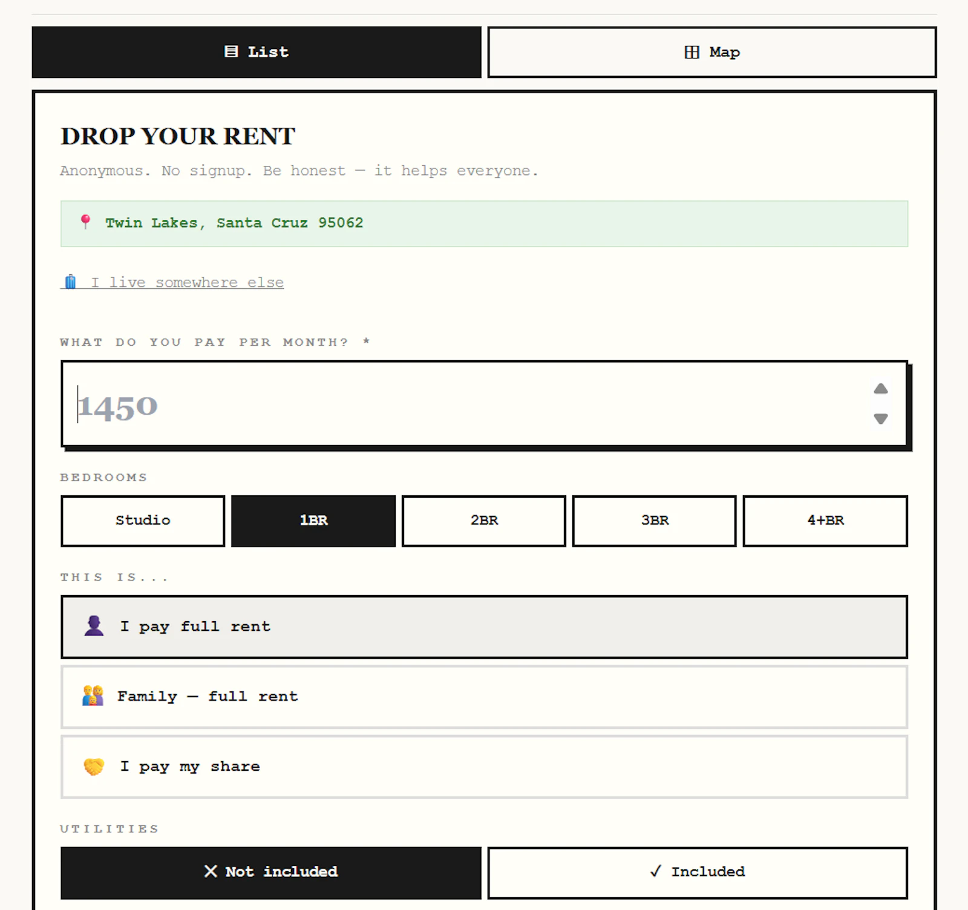Click the single person silhouette icon

coord(94,626)
